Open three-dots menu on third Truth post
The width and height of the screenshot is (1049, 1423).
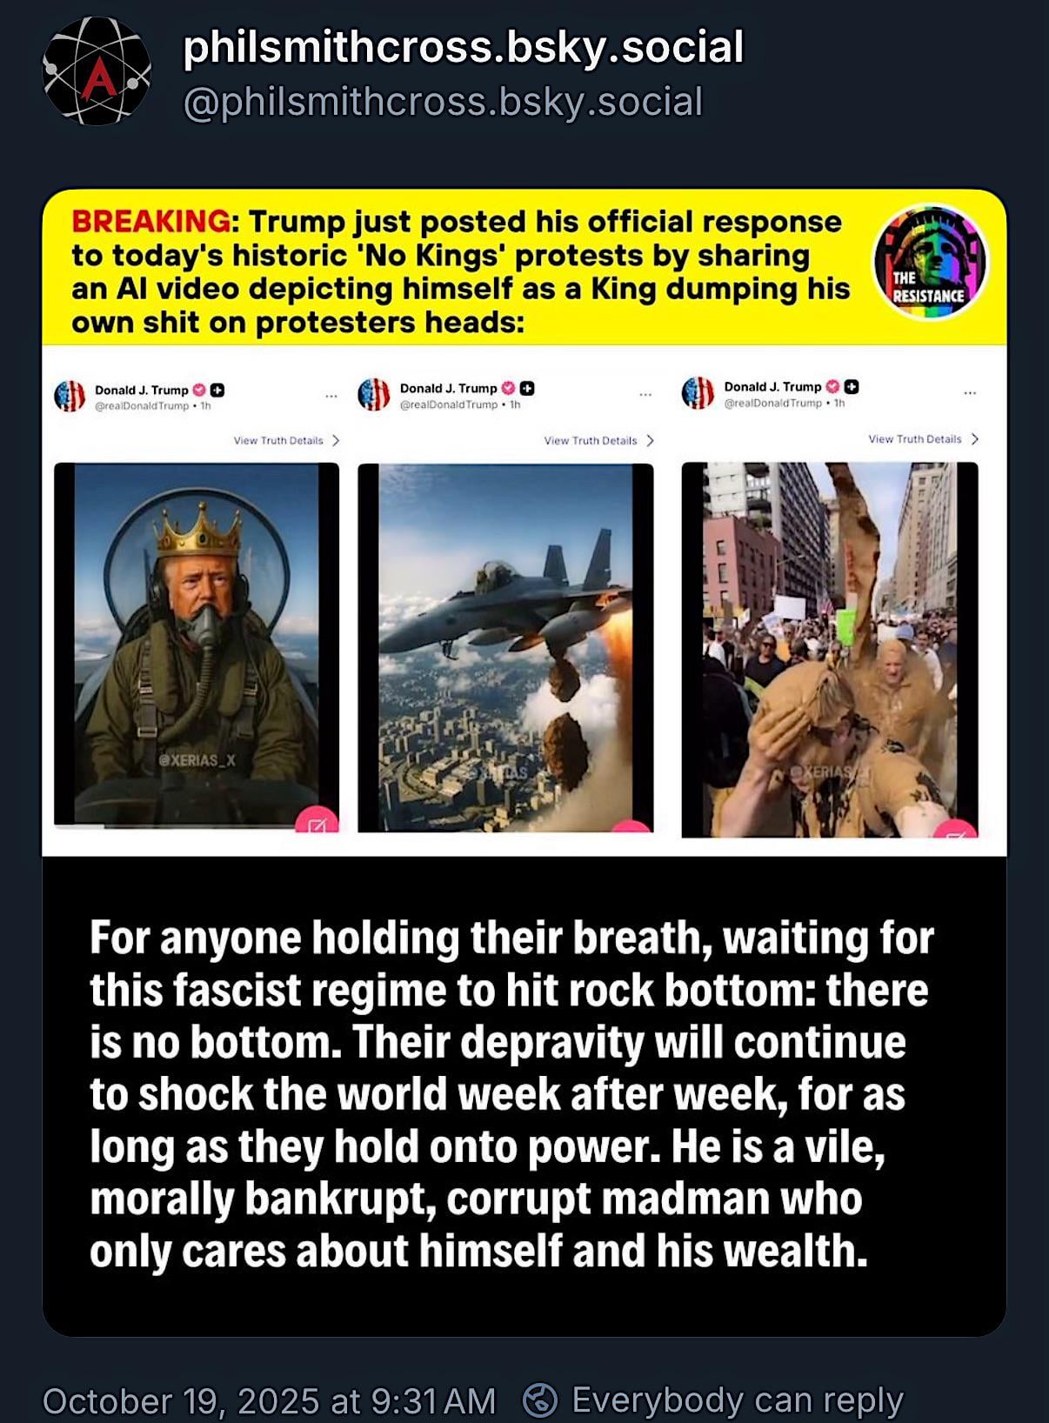point(970,392)
